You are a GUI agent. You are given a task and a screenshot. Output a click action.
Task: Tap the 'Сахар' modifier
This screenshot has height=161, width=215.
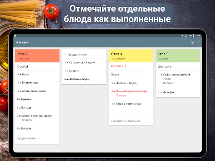166,79
